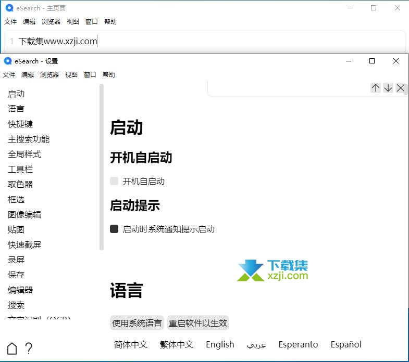Click the text editor line in the main window
The image size is (409, 362).
tap(208, 41)
